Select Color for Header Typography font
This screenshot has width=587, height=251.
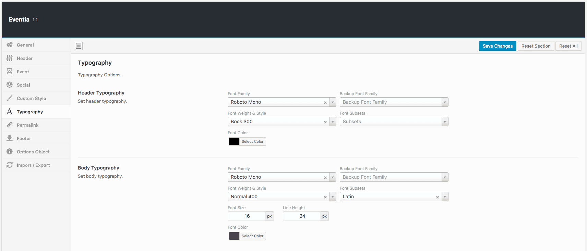(x=252, y=141)
